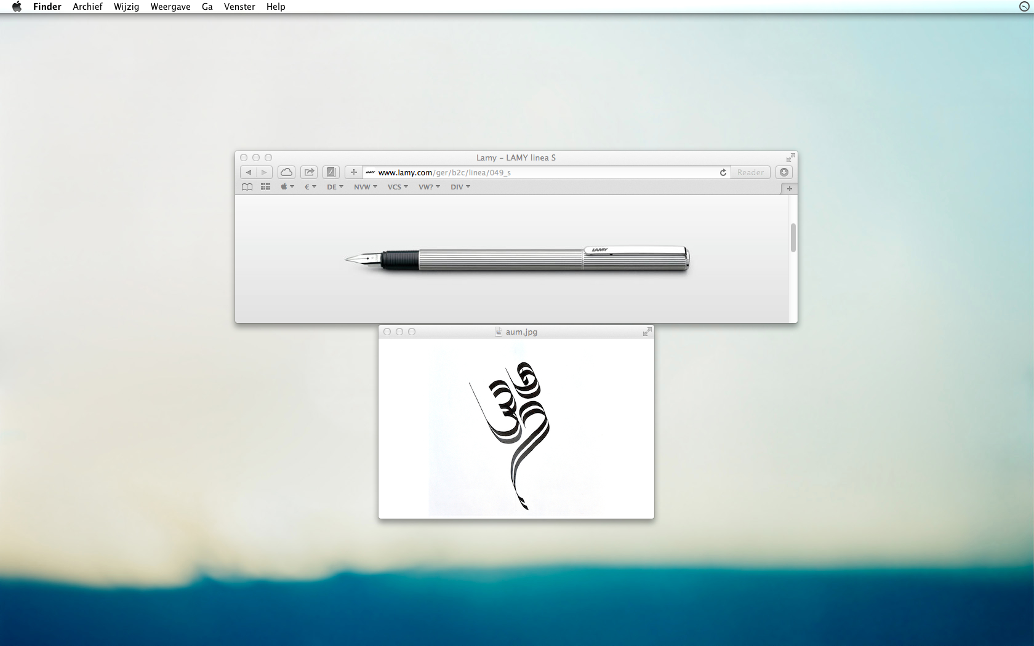Image resolution: width=1034 pixels, height=646 pixels.
Task: Click the Safari vertical scrollbar thumb
Action: pyautogui.click(x=793, y=237)
